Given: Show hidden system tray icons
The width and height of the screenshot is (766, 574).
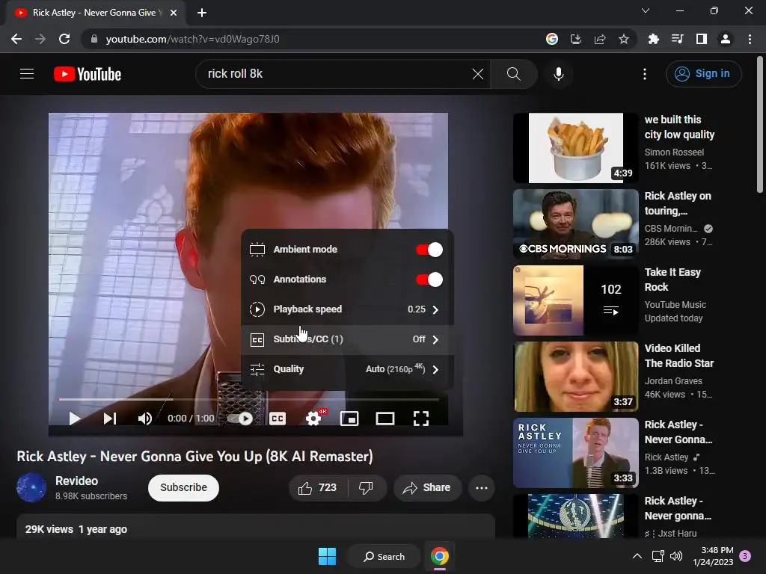Looking at the screenshot, I should tap(637, 556).
